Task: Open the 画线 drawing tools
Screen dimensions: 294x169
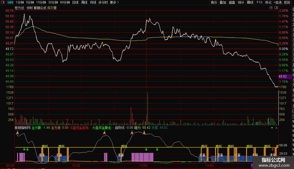Action: (x=250, y=3)
